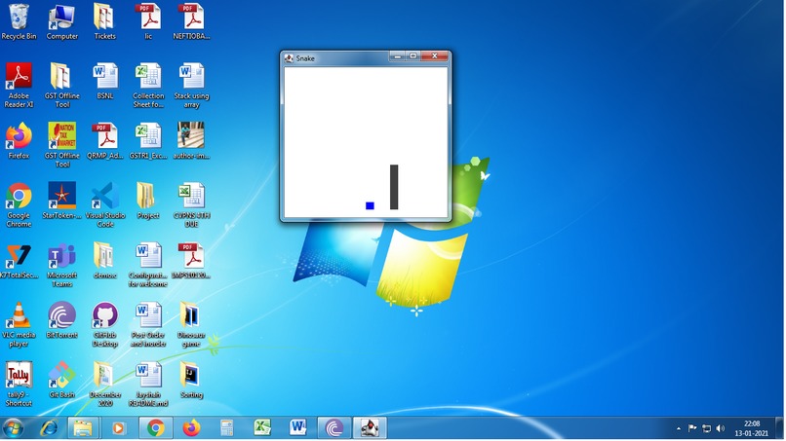The image size is (786, 441).
Task: Launch the K7TotalSecurity shortcut
Action: pyautogui.click(x=19, y=260)
